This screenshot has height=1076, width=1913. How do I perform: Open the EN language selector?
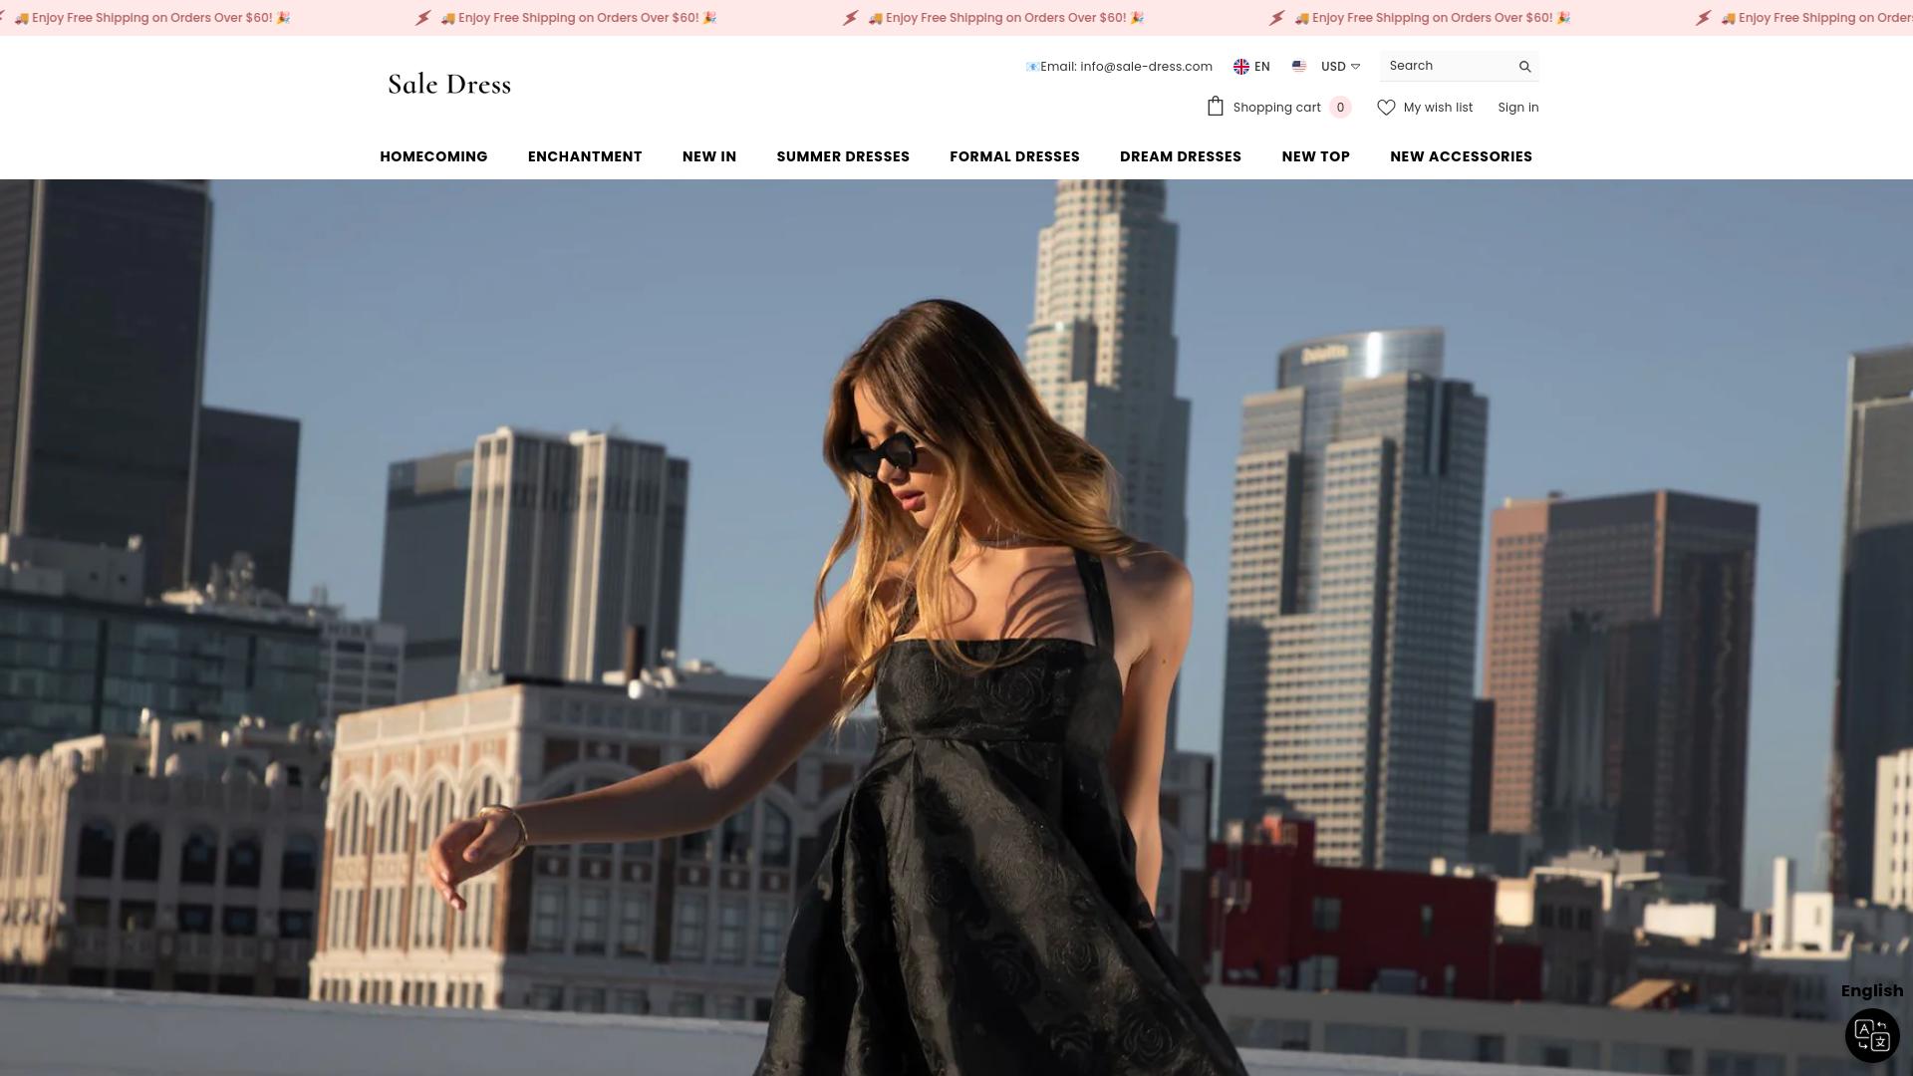pyautogui.click(x=1261, y=67)
